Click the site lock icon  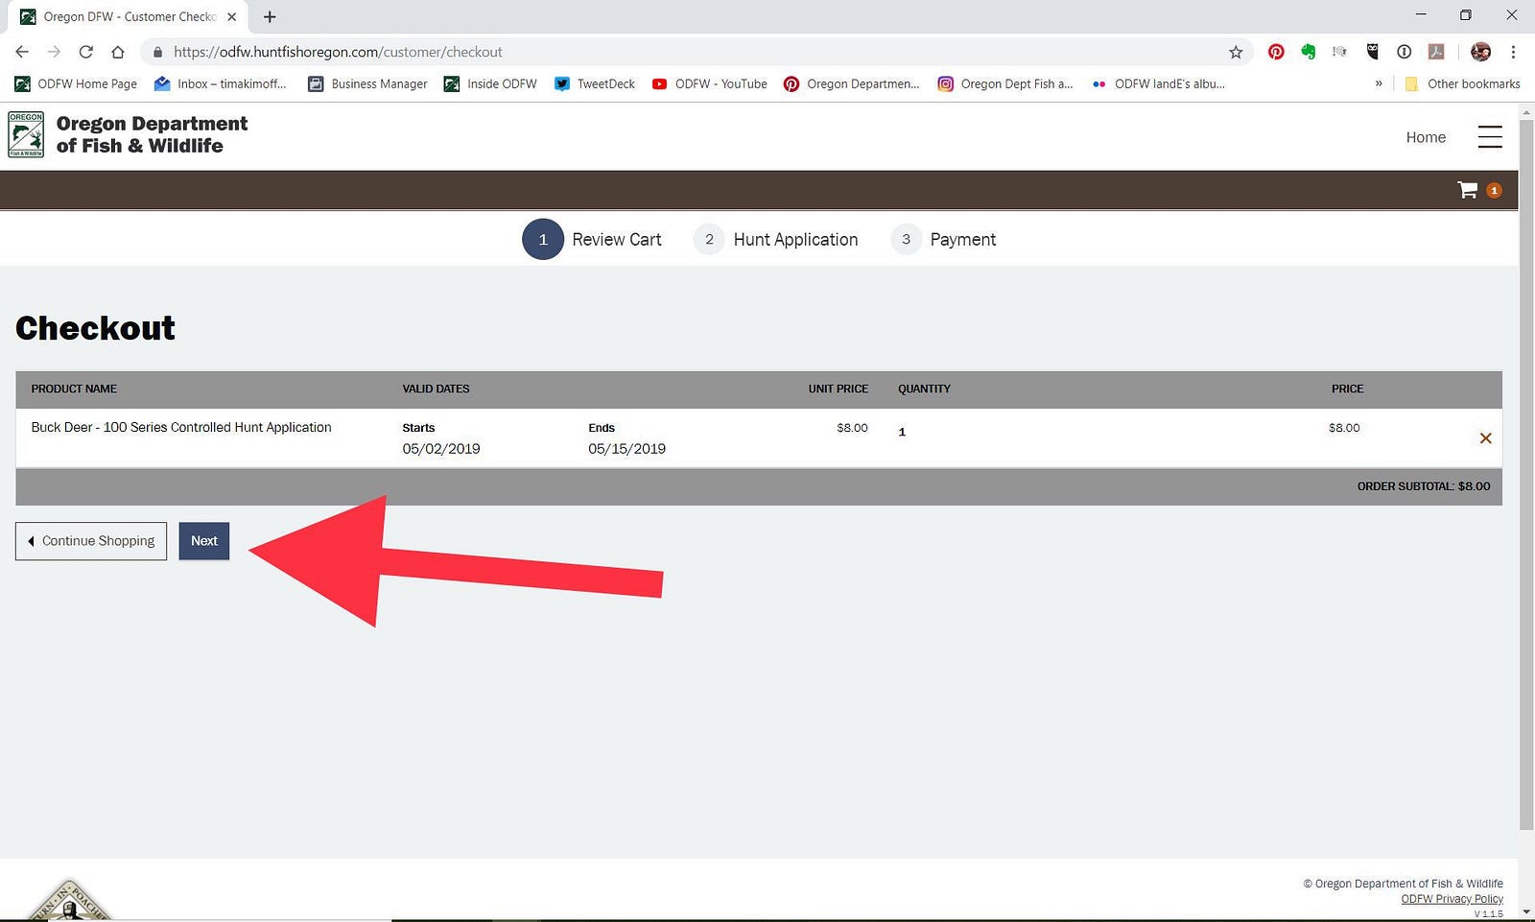157,52
